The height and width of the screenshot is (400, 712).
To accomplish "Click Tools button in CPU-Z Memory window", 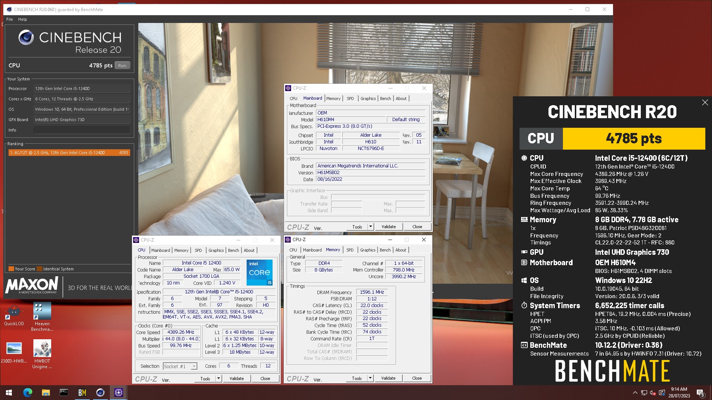I will tap(357, 378).
